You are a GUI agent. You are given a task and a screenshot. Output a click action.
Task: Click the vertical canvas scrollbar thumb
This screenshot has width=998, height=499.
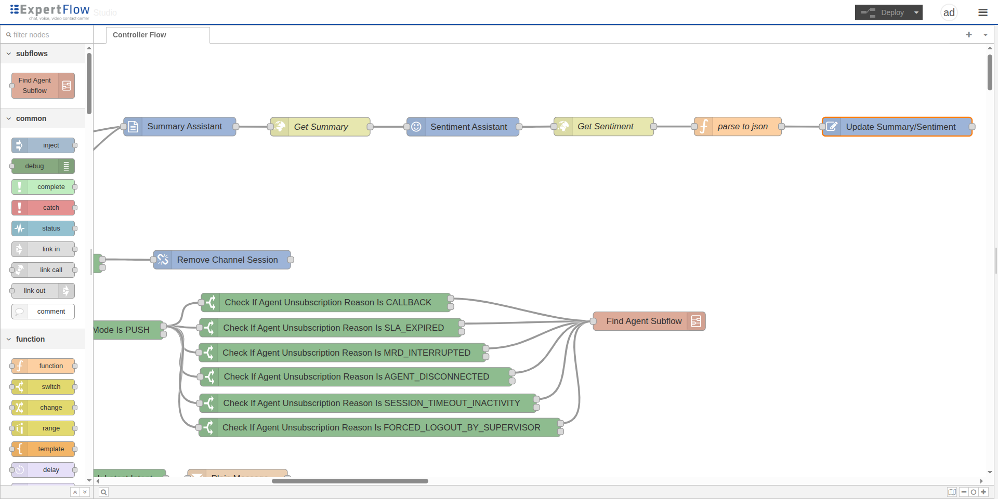coord(990,72)
